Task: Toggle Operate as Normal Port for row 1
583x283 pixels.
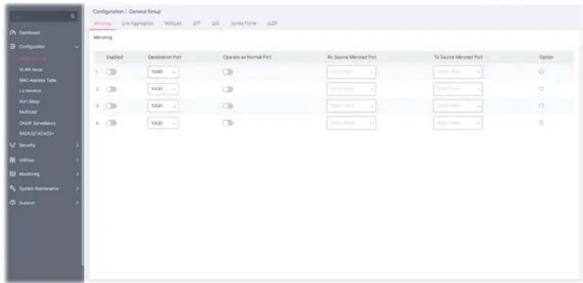Action: click(x=228, y=72)
